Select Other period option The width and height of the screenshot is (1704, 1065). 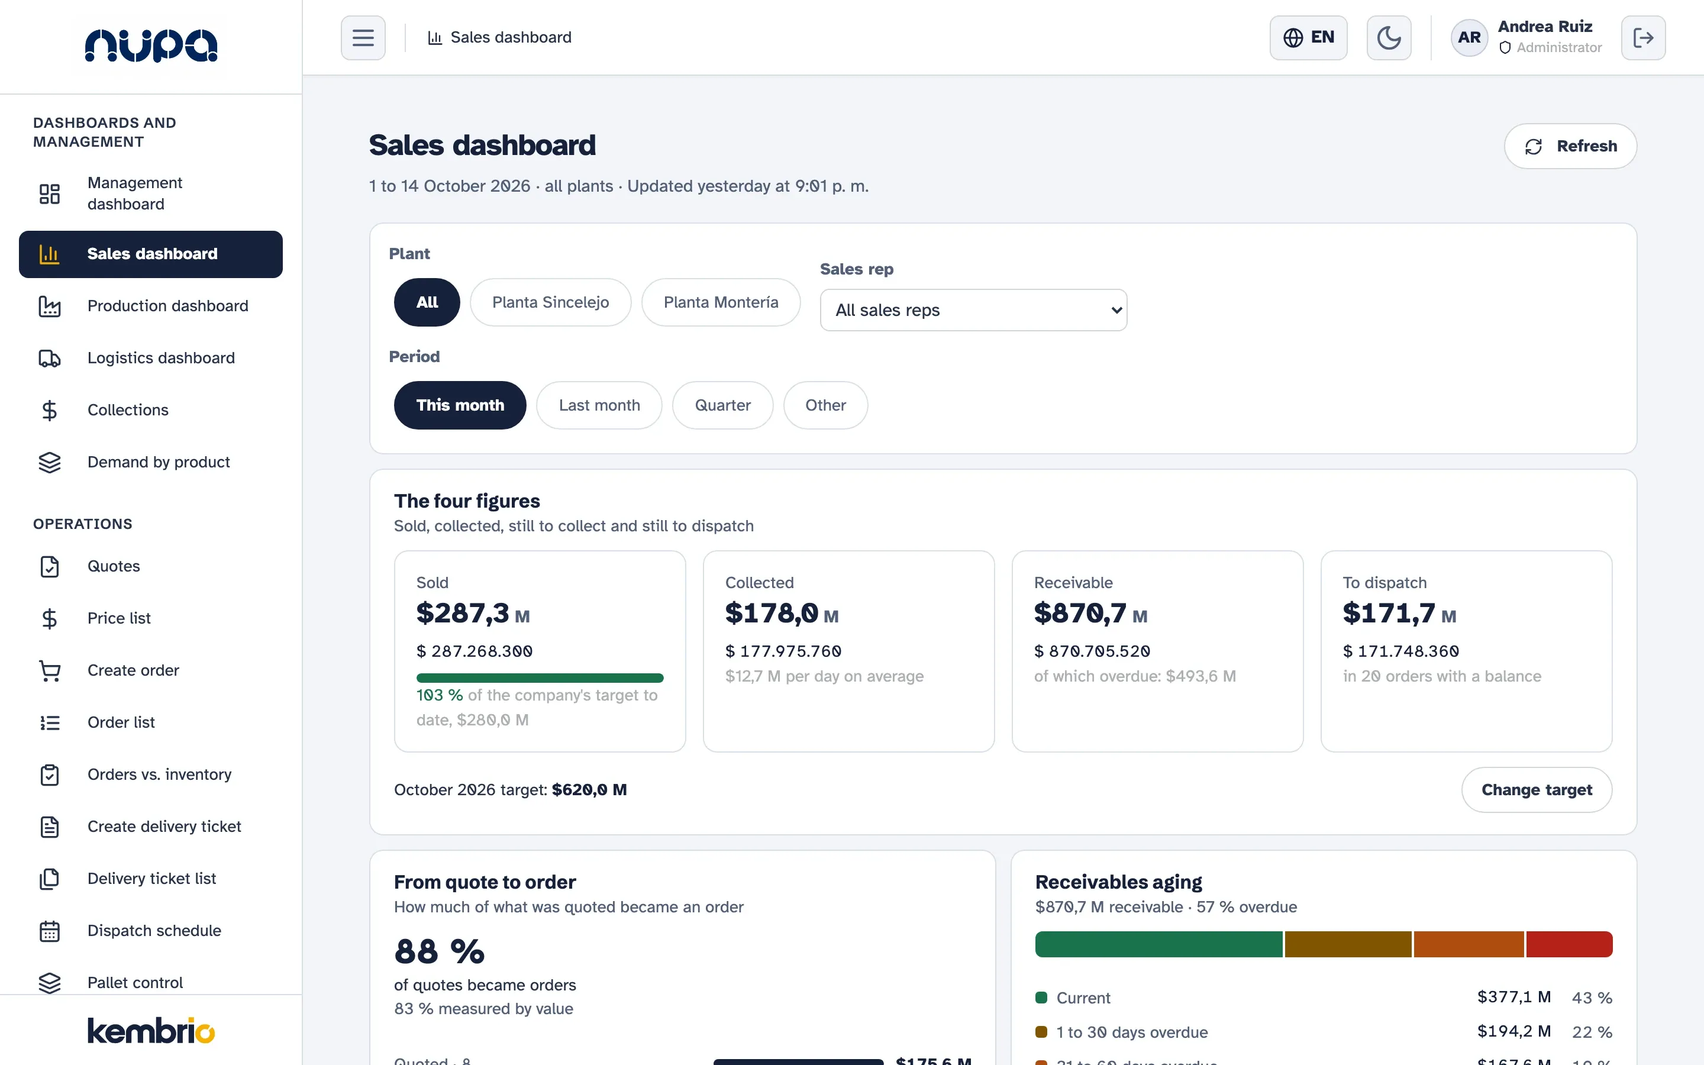pos(825,405)
